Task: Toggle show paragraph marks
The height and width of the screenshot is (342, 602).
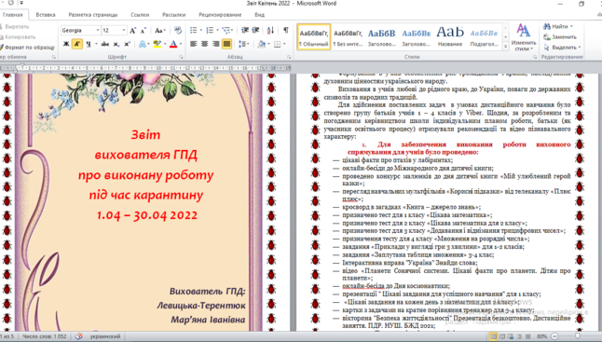Action: pos(286,30)
